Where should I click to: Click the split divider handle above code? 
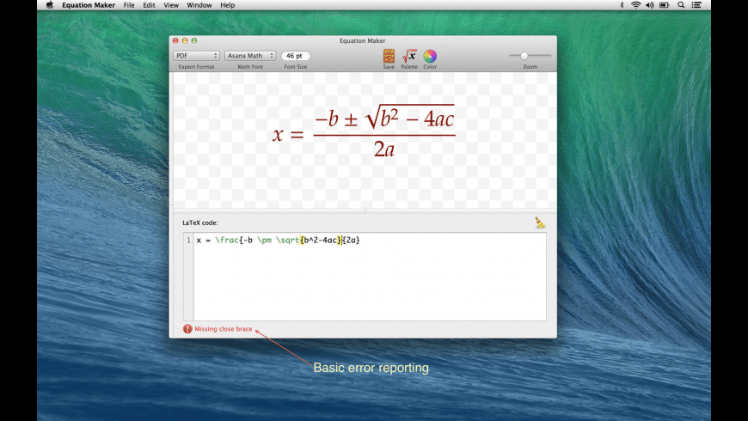tap(365, 210)
